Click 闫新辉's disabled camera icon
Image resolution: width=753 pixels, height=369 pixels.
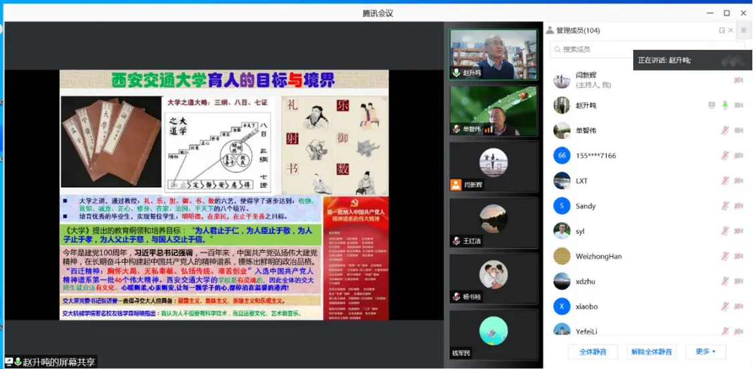[738, 80]
